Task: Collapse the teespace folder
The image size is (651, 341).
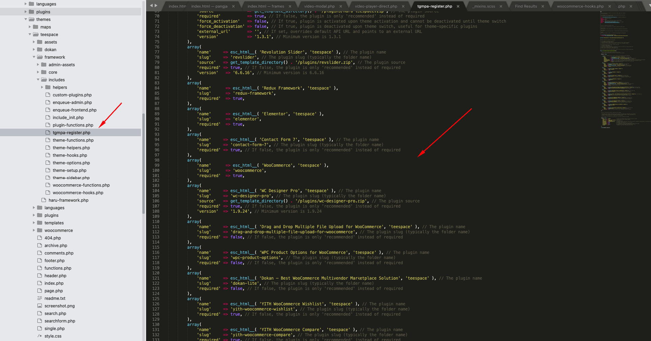Action: click(30, 34)
